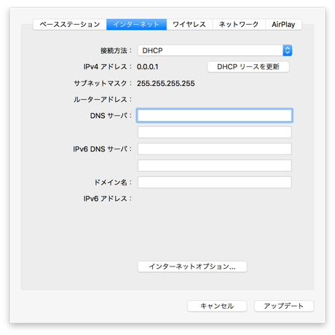Click the アップデート button

point(284,306)
